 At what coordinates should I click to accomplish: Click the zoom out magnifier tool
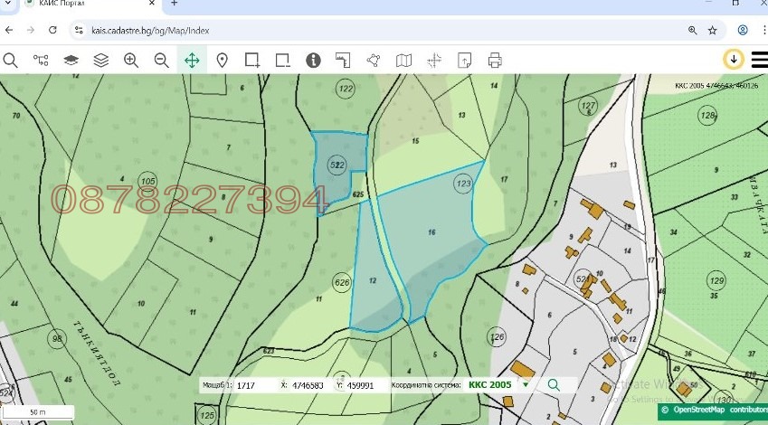(x=161, y=61)
